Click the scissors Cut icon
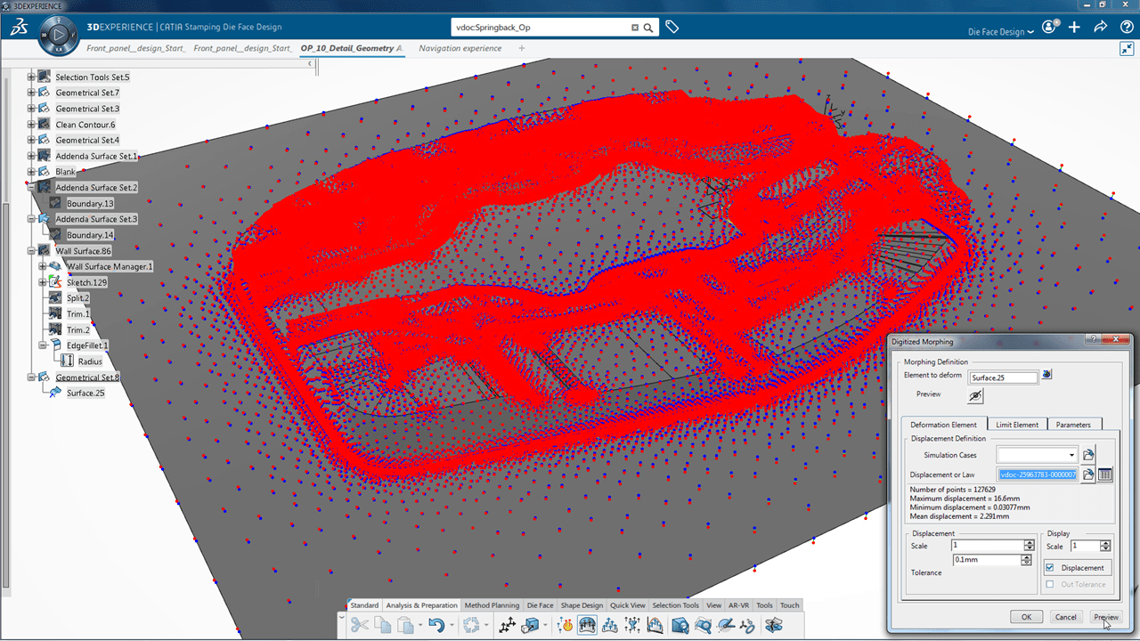The width and height of the screenshot is (1140, 641). [x=360, y=626]
